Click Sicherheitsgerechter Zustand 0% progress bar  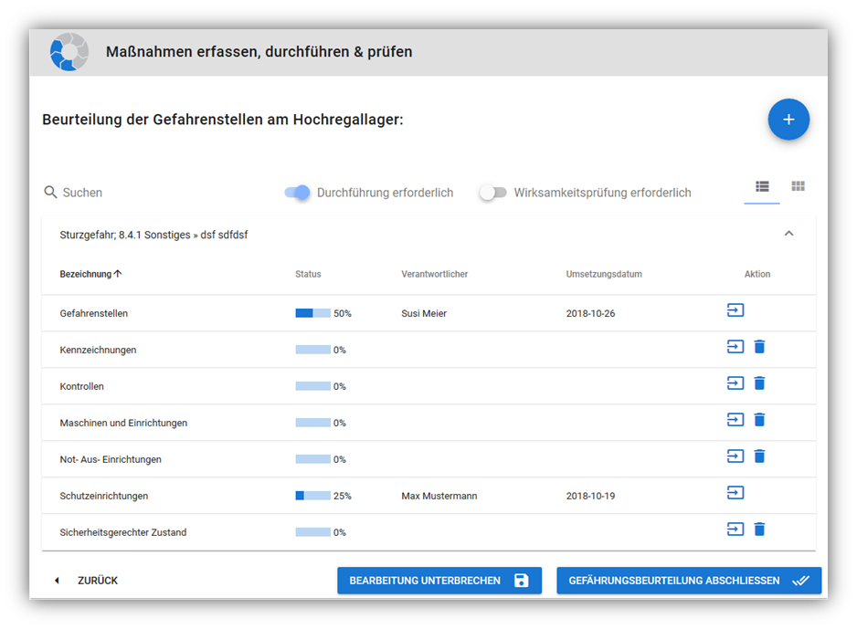click(x=312, y=532)
